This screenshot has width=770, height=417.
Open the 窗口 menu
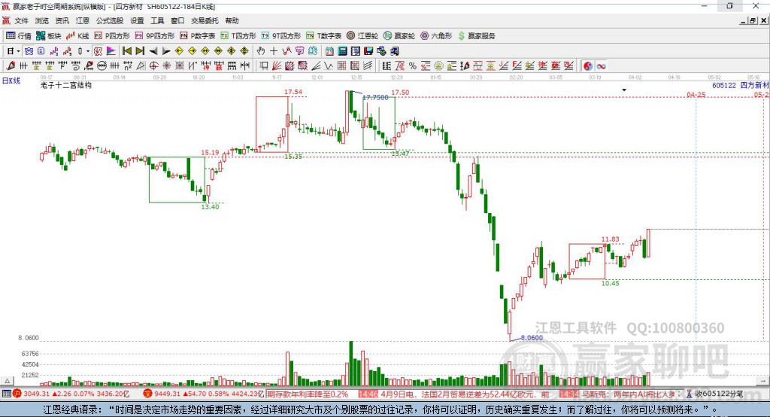(x=177, y=20)
